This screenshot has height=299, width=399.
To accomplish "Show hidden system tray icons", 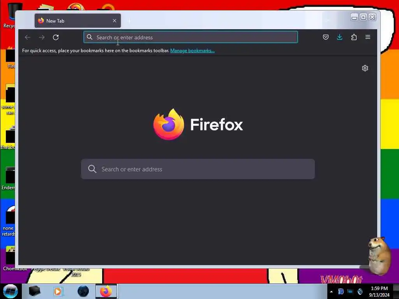I will (x=331, y=292).
